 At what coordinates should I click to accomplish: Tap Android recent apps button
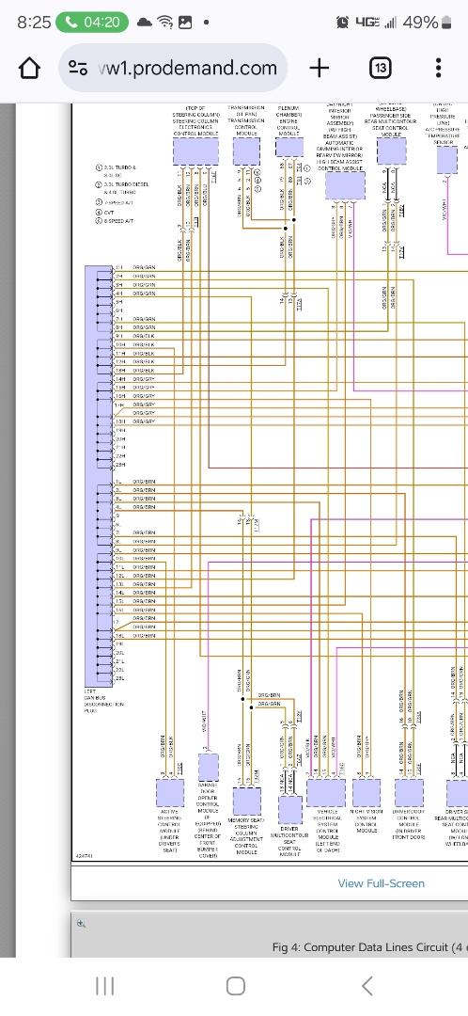pos(105,986)
